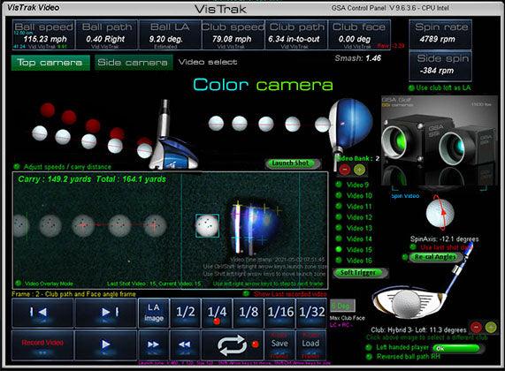Click the Re-cal Angles button

tap(437, 257)
